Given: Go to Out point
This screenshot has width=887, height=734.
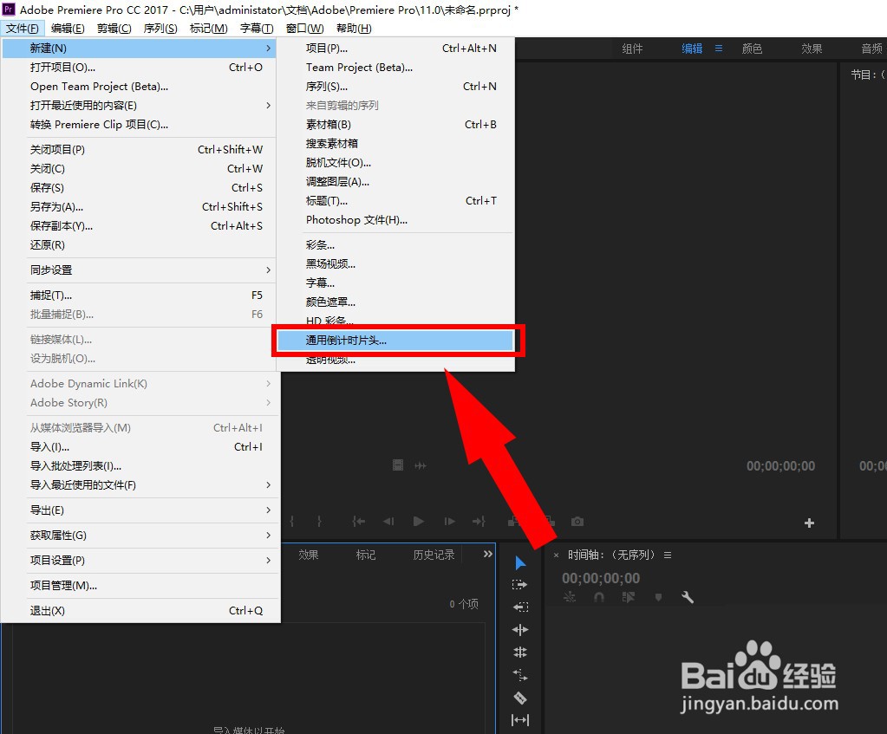Looking at the screenshot, I should [479, 522].
